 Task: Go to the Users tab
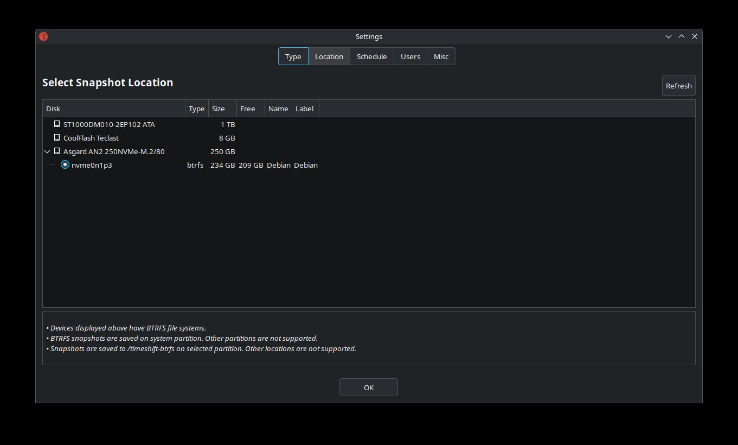click(410, 56)
